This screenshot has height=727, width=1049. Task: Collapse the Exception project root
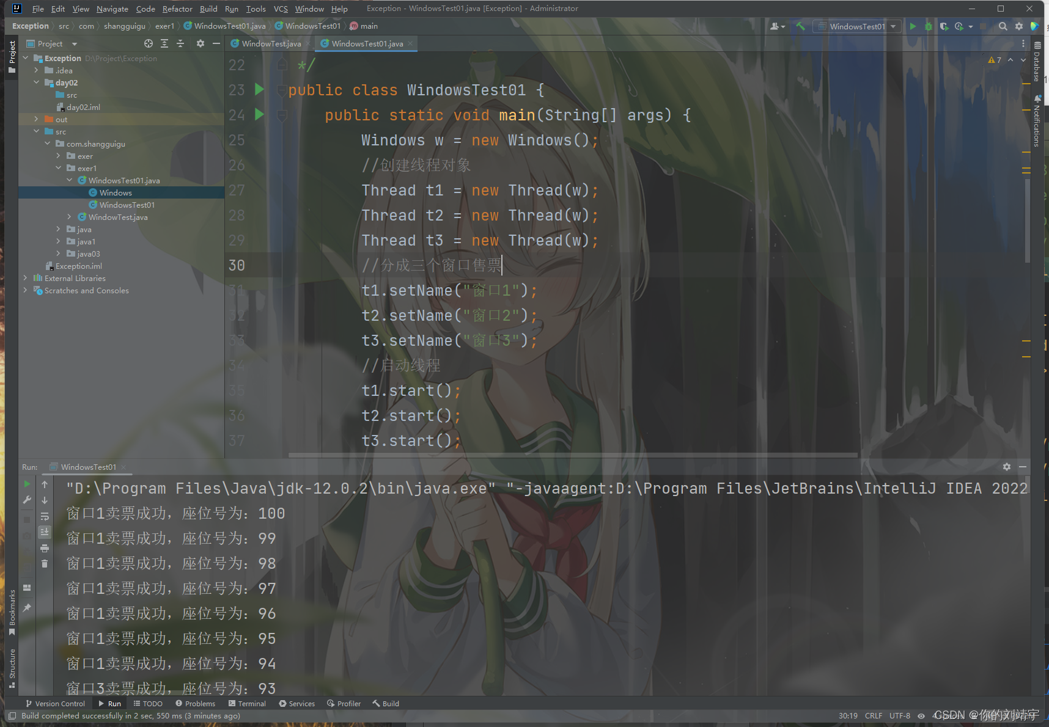click(x=26, y=58)
